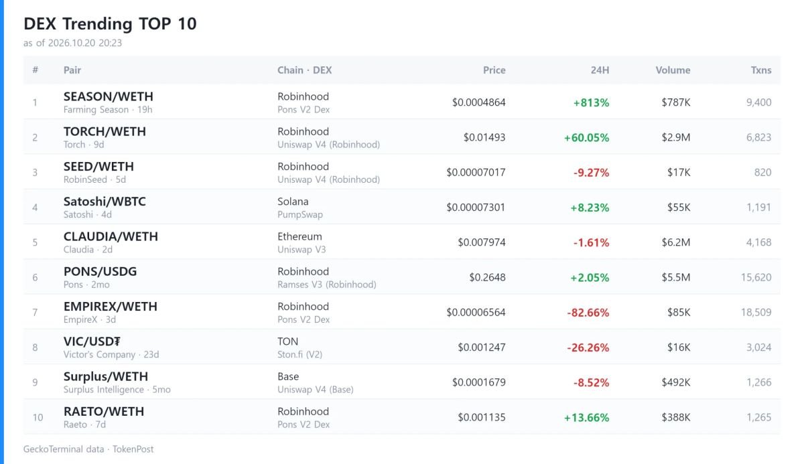Select the VIC/USD₮ pair name
This screenshot has height=464, width=804.
coord(92,341)
